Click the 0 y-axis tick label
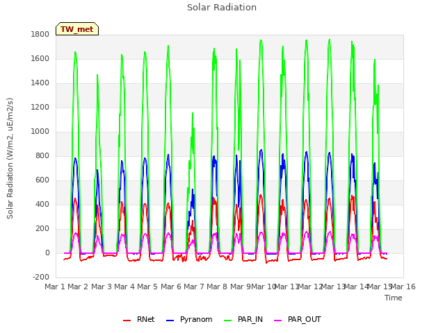Screen dimensions: 445x333 [47, 253]
